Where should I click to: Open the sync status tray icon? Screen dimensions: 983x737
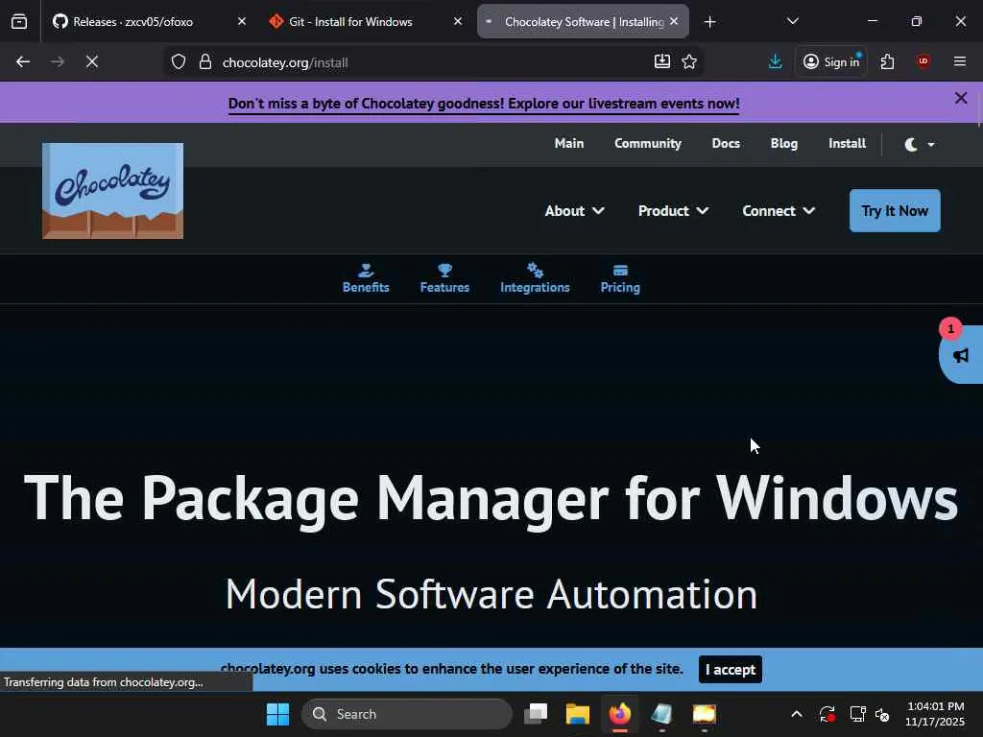point(827,714)
